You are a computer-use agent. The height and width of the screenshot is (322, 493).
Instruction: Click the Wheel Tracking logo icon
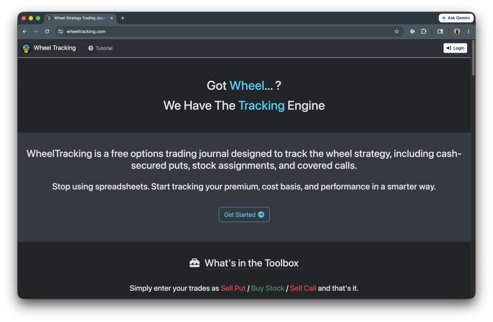[26, 48]
